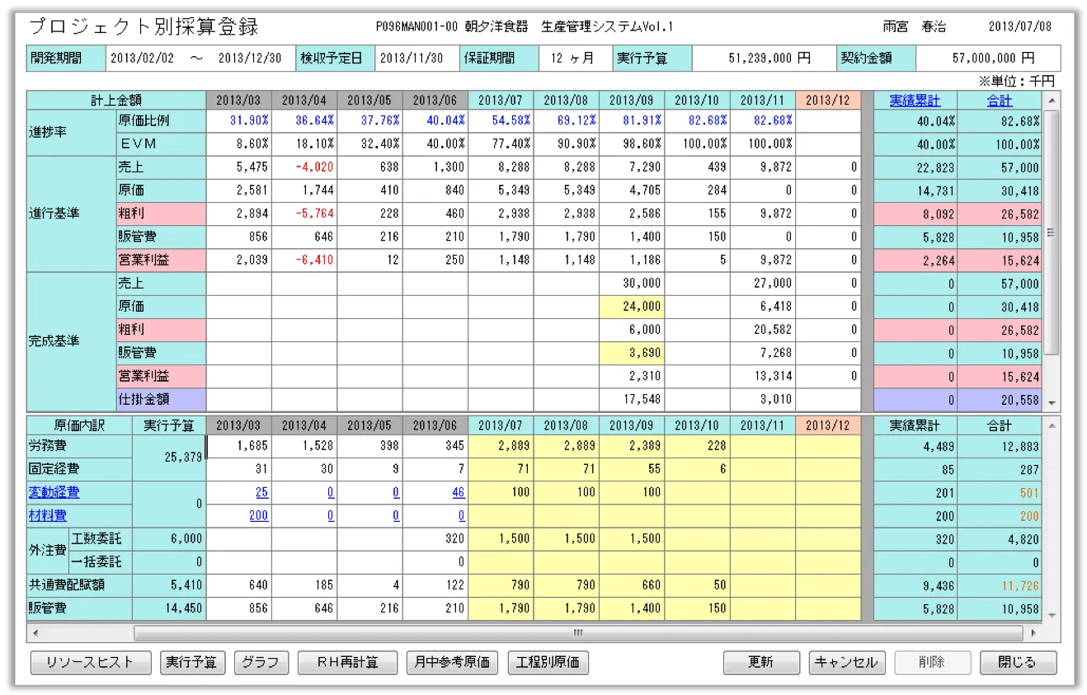Screen dimensions: 1087x695
Task: Select the yellow 24,000 原価 cell under 2013/09
Action: 632,306
